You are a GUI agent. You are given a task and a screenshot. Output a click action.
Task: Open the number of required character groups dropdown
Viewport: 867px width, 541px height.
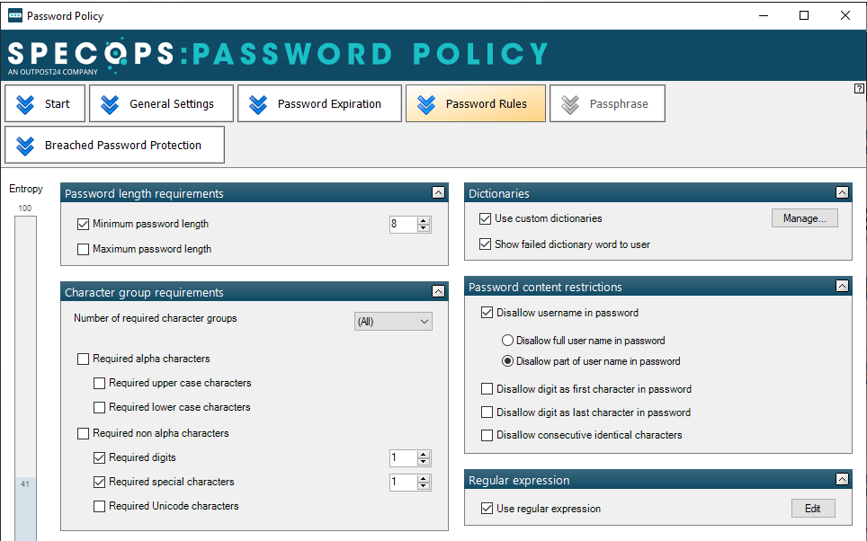[x=393, y=322]
